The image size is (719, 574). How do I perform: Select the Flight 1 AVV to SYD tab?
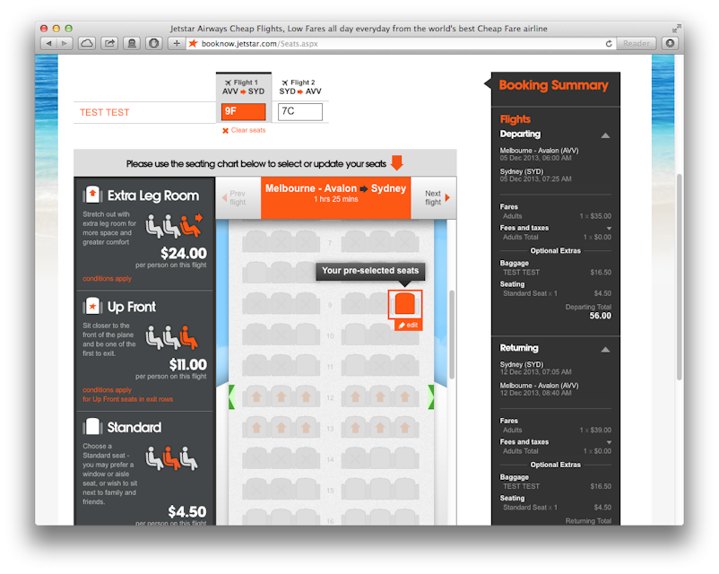point(244,87)
